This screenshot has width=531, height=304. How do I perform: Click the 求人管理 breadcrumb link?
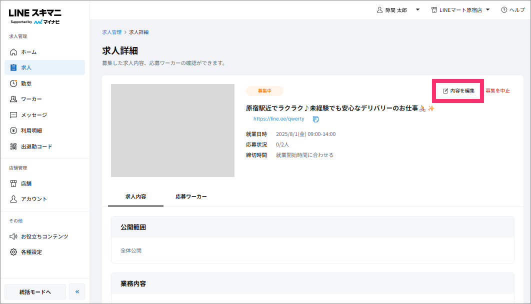[x=112, y=32]
